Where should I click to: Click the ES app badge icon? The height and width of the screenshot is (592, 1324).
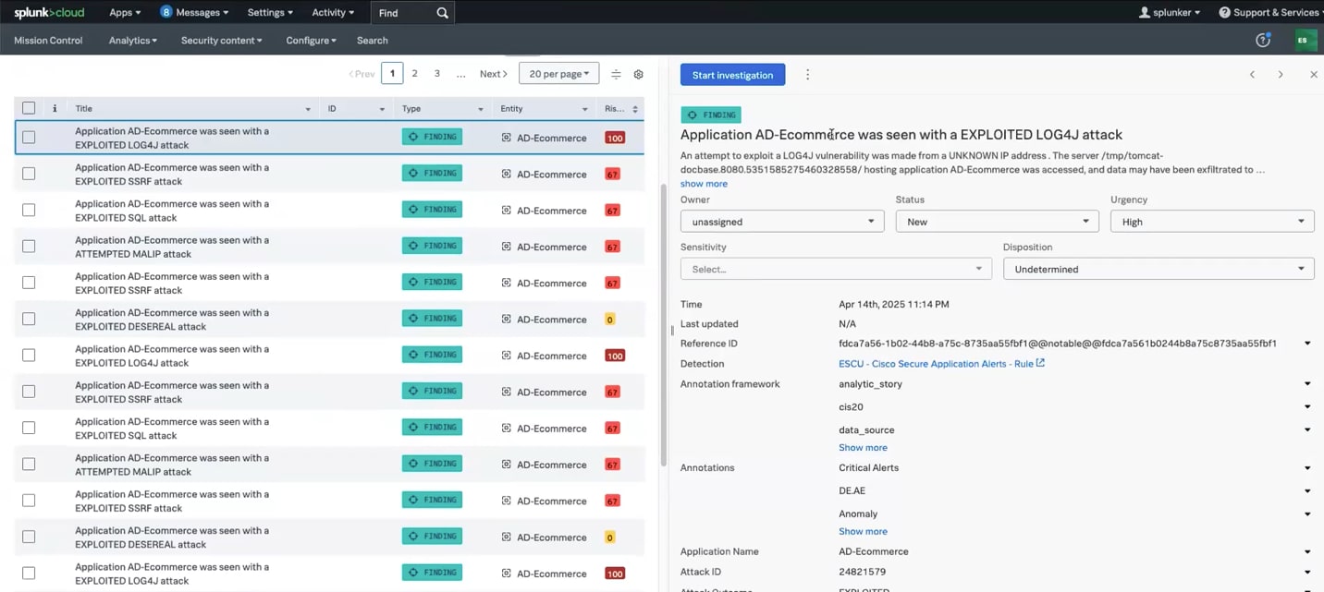coord(1306,40)
